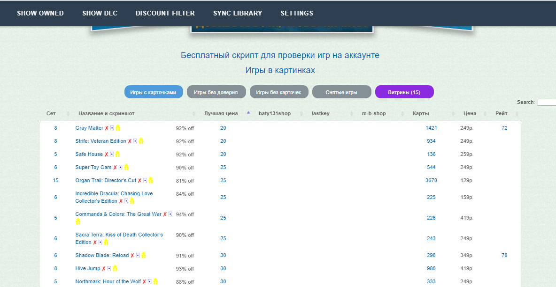This screenshot has height=287, width=556.
Task: Toggle SHOW DLC in the top bar
Action: pyautogui.click(x=100, y=14)
